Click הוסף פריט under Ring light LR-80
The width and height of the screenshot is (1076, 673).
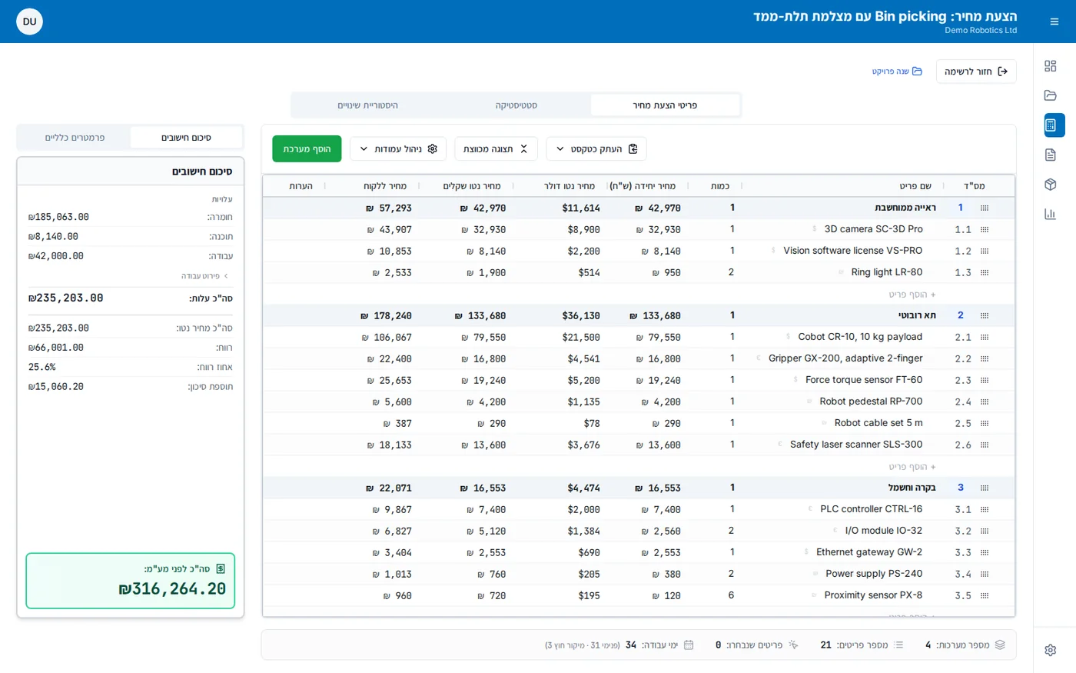[x=912, y=295]
